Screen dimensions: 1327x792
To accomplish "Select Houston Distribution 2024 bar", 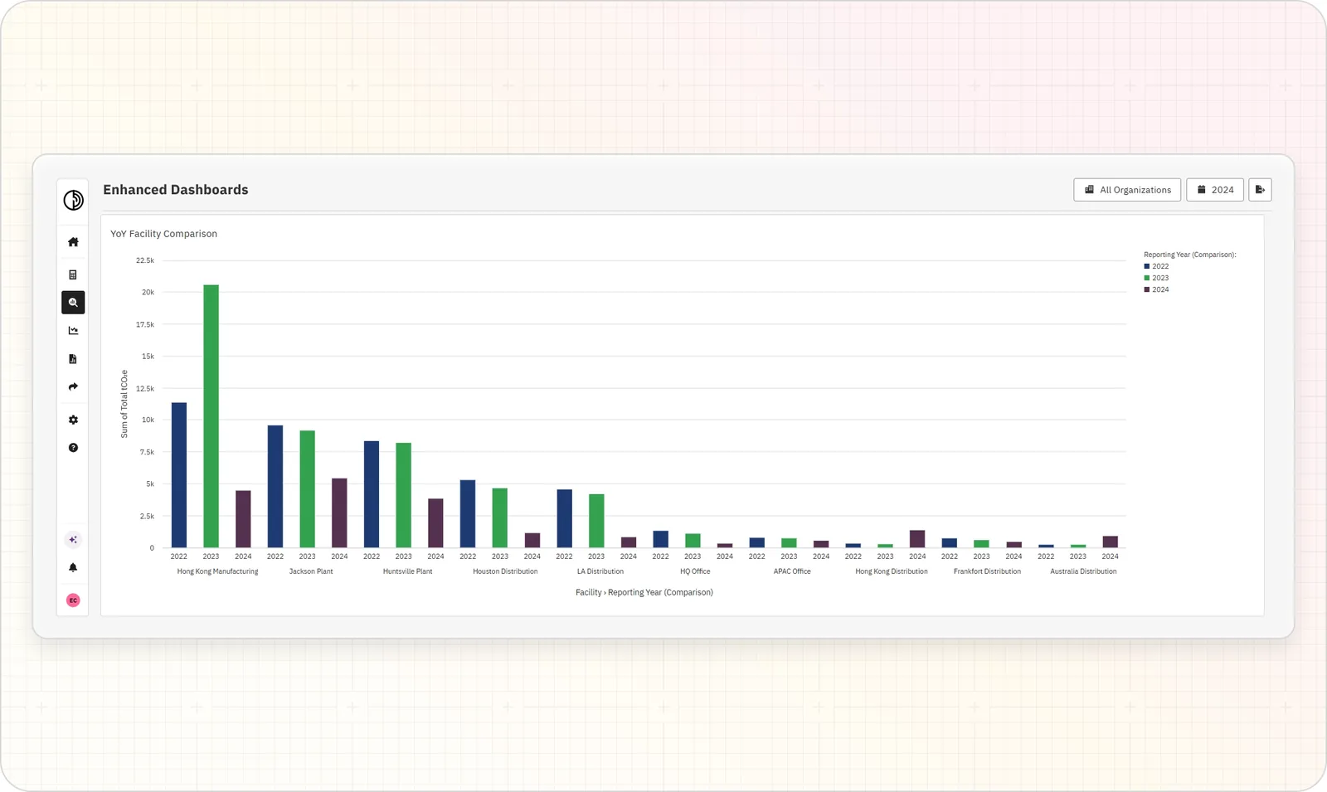I will pyautogui.click(x=532, y=541).
